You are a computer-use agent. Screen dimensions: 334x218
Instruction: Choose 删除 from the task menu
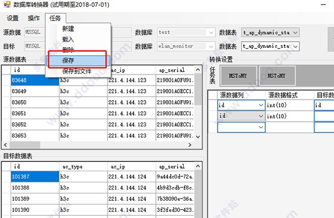[x=68, y=50]
